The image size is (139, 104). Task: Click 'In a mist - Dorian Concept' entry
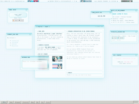pos(122,17)
